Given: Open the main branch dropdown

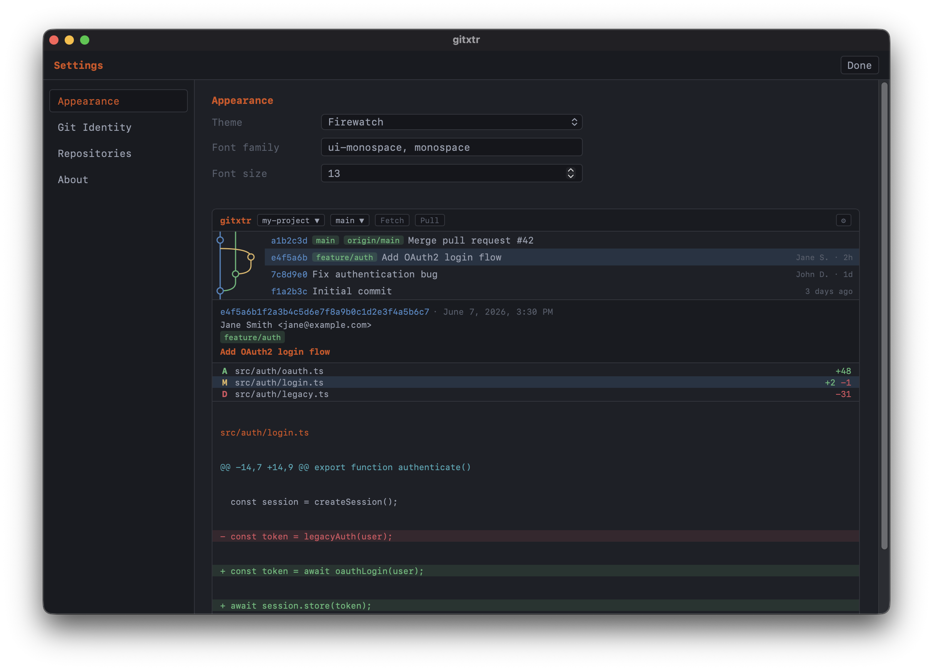Looking at the screenshot, I should coord(349,220).
